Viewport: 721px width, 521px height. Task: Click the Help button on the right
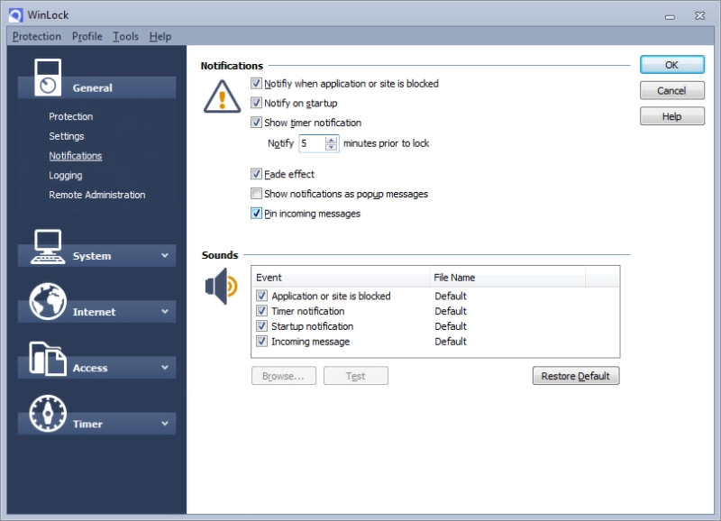pyautogui.click(x=671, y=116)
